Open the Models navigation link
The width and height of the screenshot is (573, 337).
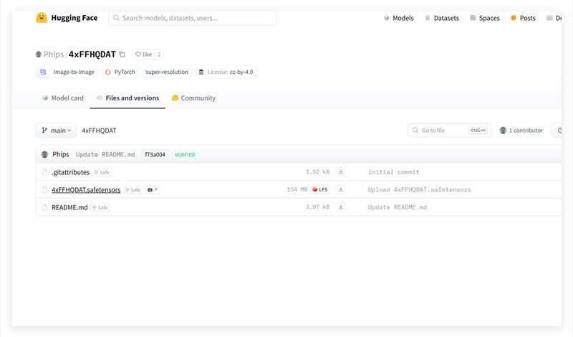click(x=399, y=18)
